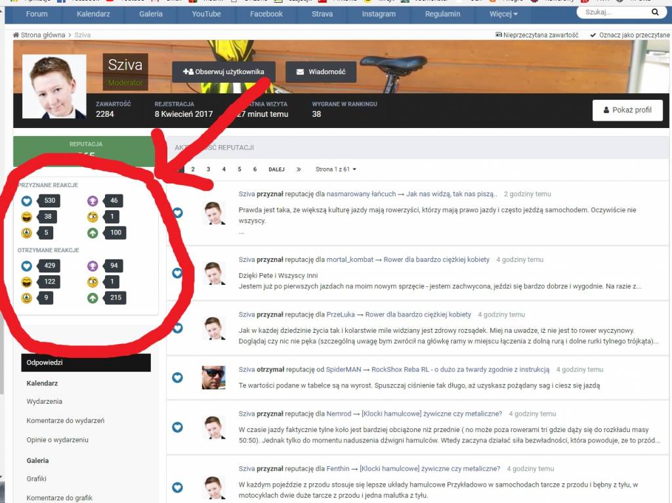Open user link nasmarowany łańcuch
Screen dimensions: 672x503
(x=362, y=194)
